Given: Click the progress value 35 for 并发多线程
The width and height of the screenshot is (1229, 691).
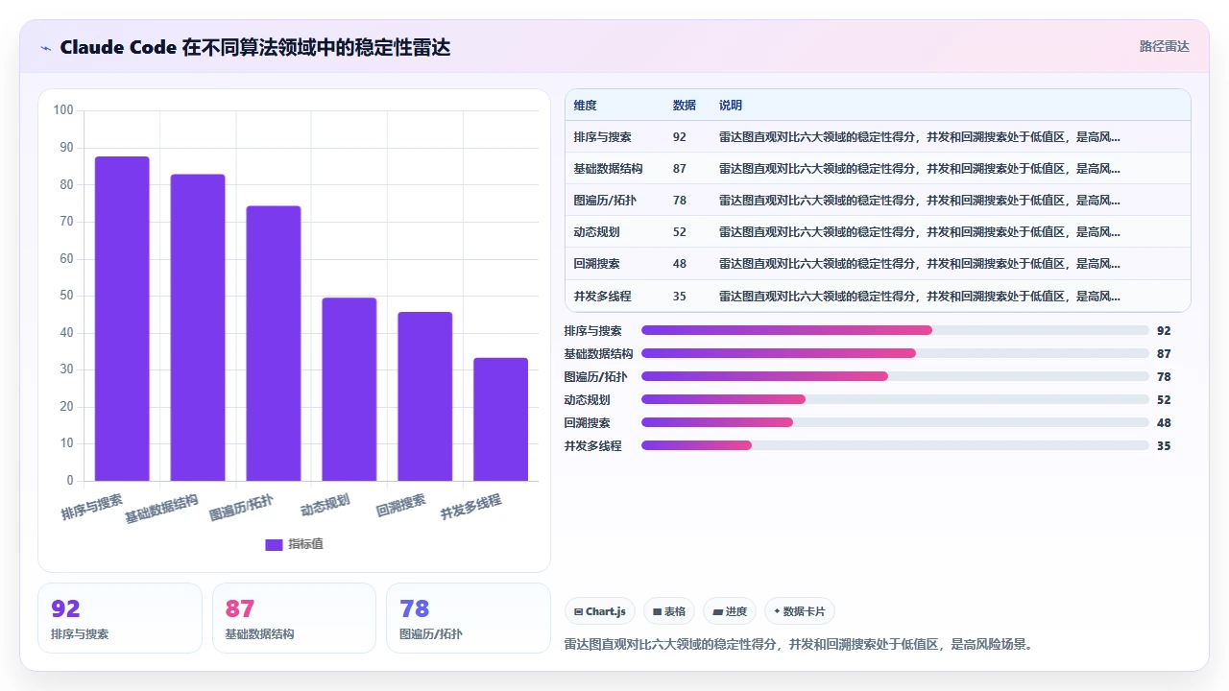Looking at the screenshot, I should [1164, 445].
